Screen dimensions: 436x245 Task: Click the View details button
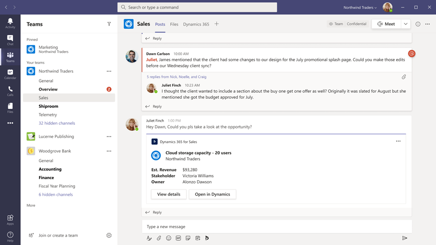coord(169,194)
